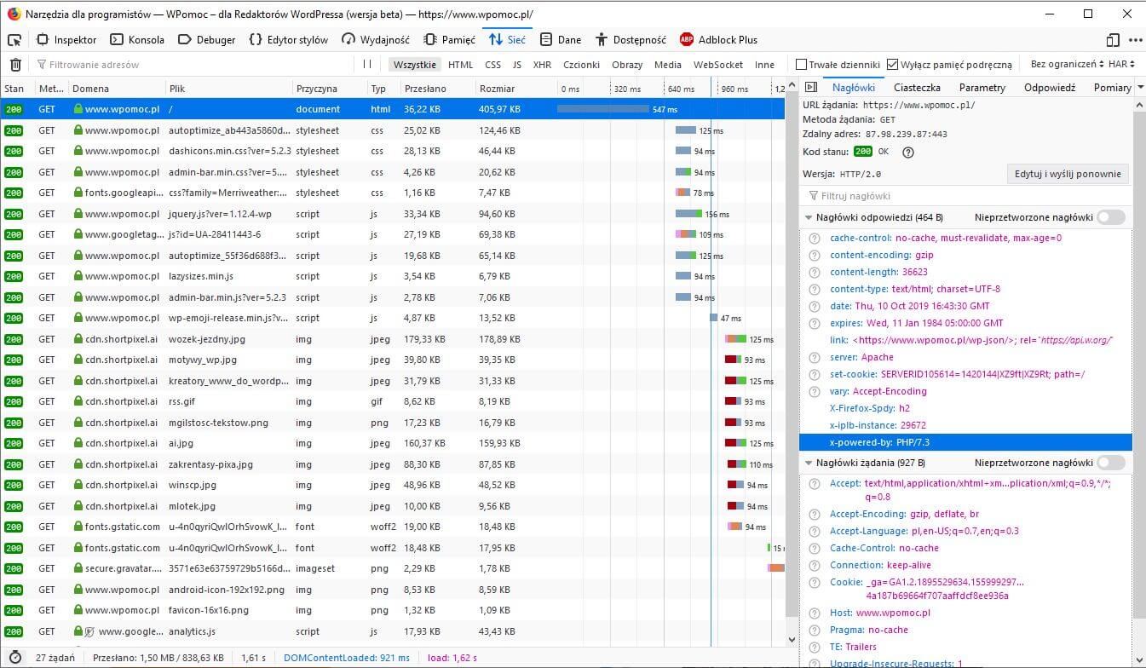
Task: Switch to the Konsola tab
Action: [x=137, y=40]
